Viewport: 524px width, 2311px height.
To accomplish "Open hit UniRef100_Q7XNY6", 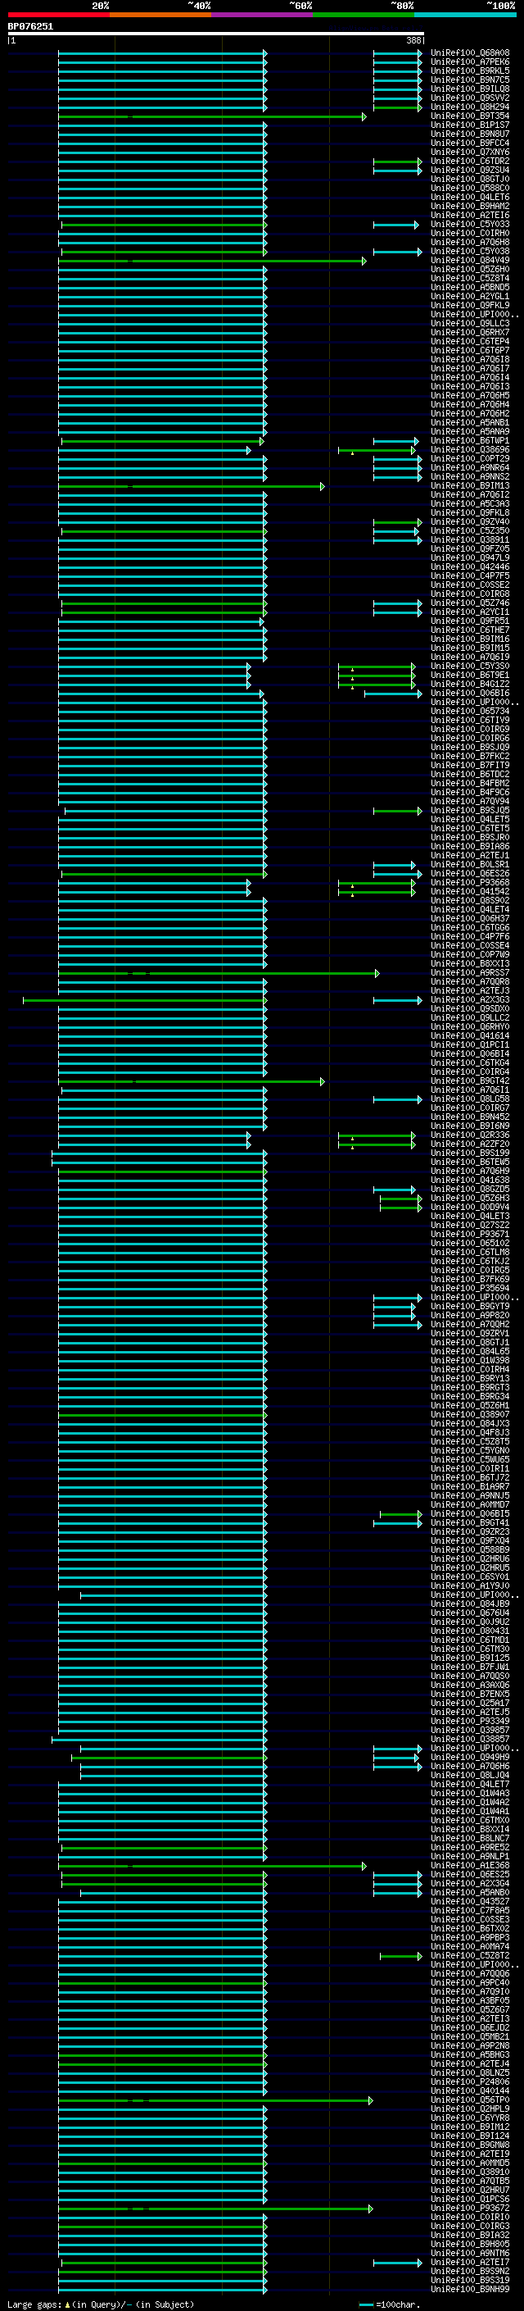I will pos(470,152).
